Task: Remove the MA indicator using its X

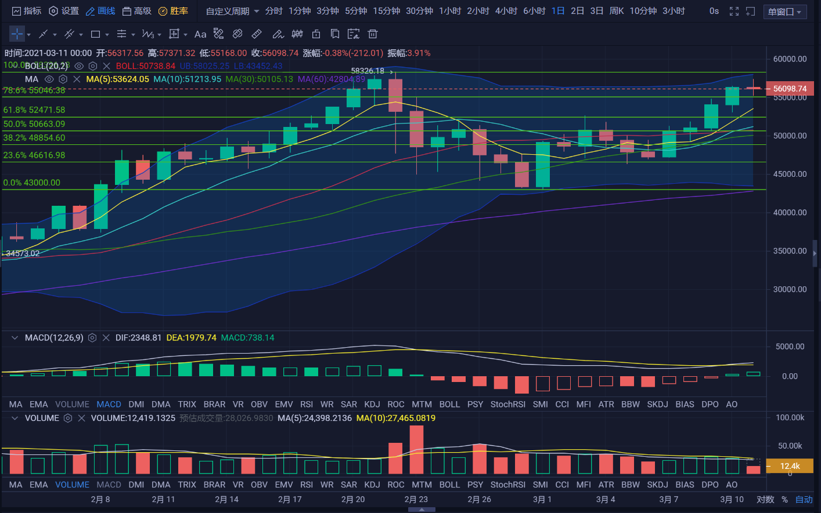Action: click(77, 79)
